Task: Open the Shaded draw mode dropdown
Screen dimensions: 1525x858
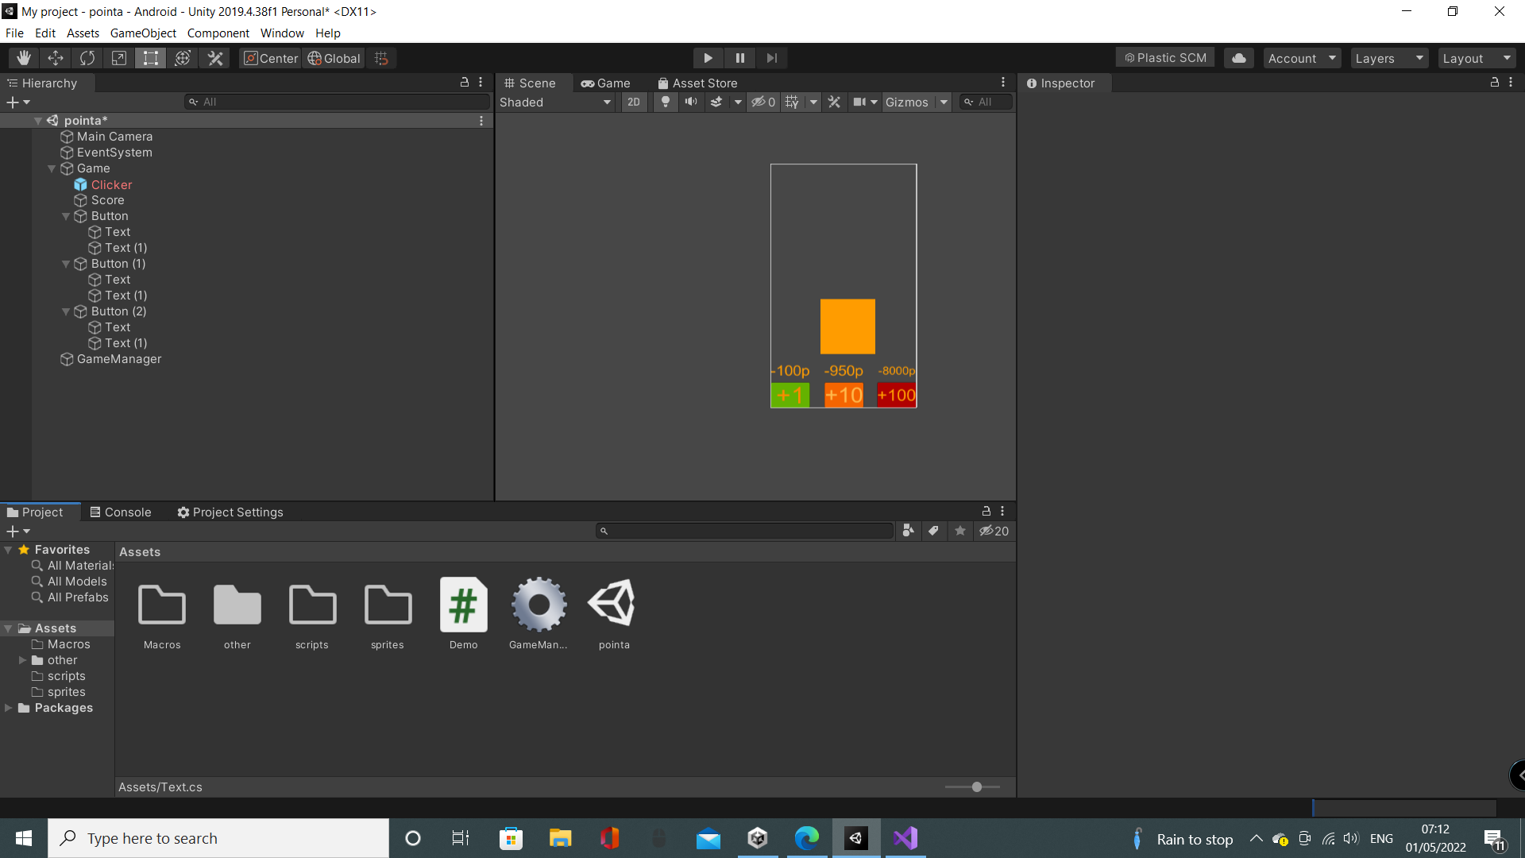Action: [x=554, y=102]
